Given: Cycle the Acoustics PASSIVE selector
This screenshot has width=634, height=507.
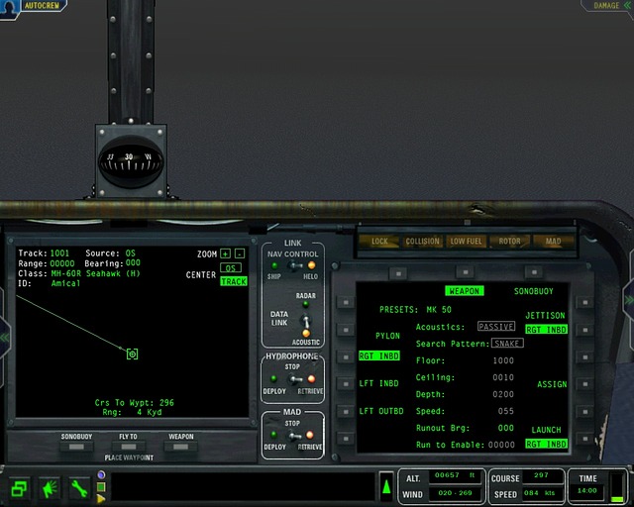Looking at the screenshot, I should (x=496, y=326).
